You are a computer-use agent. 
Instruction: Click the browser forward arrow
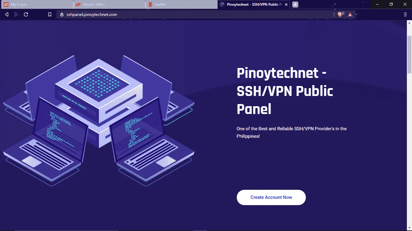click(x=16, y=14)
